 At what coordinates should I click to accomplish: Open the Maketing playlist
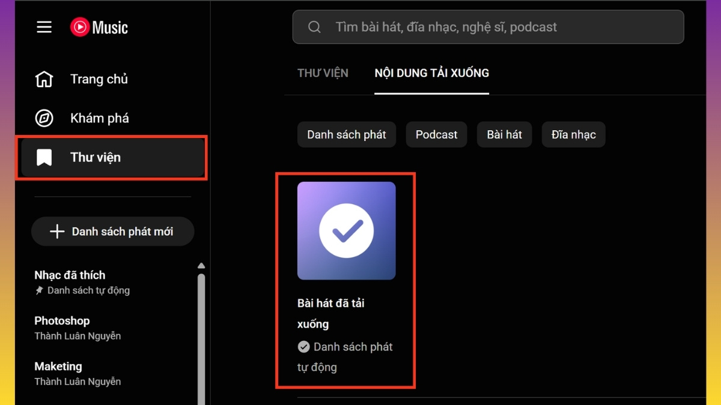point(58,367)
